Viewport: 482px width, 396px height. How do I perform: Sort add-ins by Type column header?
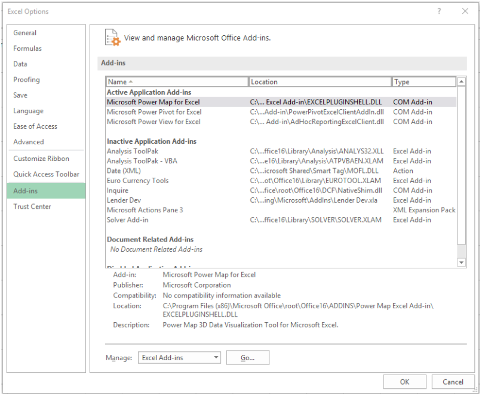point(424,82)
